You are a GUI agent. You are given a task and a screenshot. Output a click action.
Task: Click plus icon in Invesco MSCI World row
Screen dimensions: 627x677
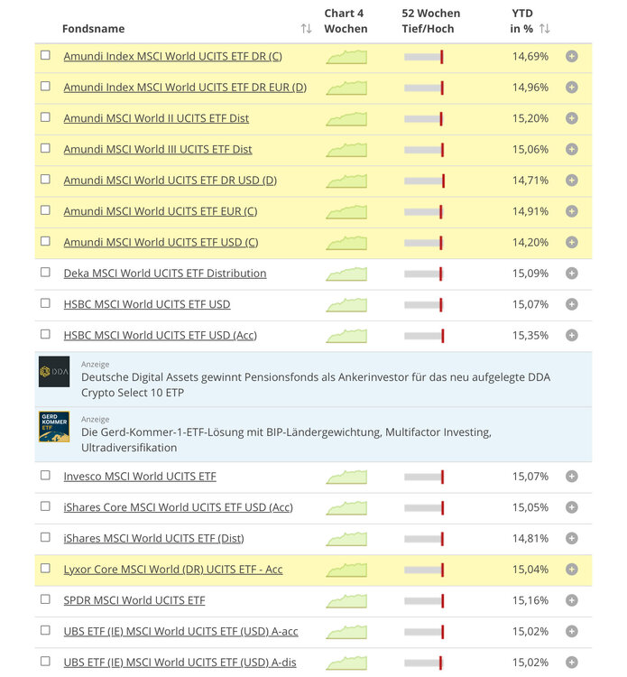coord(571,477)
